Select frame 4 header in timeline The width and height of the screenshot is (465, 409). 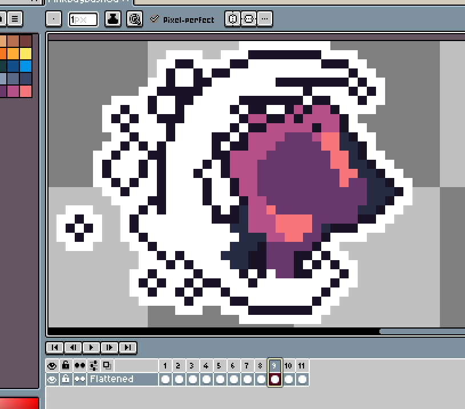(206, 366)
